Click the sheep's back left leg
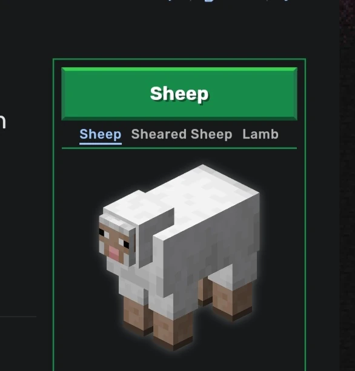The height and width of the screenshot is (371, 355). click(204, 291)
